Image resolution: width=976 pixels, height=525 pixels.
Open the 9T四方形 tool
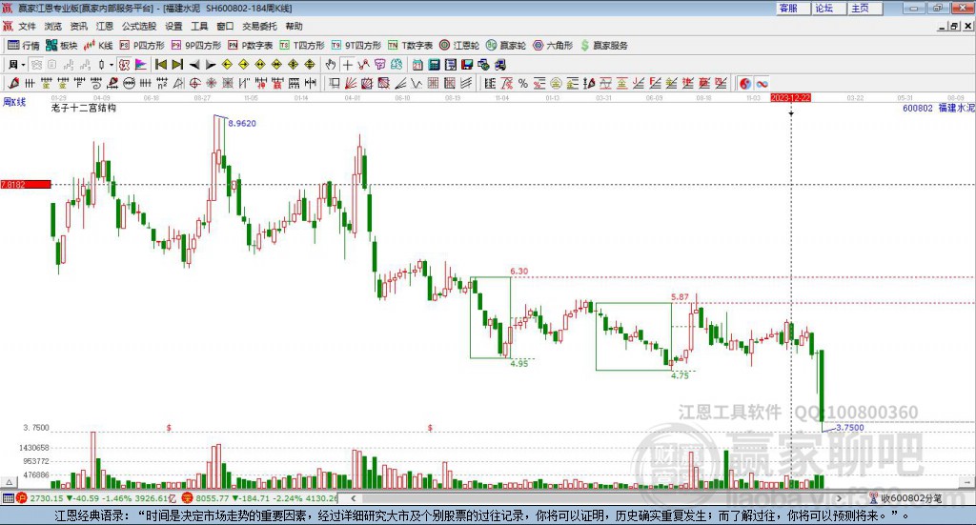(356, 46)
